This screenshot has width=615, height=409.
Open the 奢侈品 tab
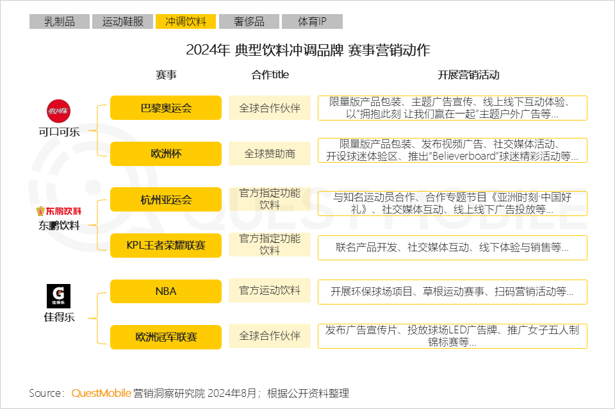(249, 22)
